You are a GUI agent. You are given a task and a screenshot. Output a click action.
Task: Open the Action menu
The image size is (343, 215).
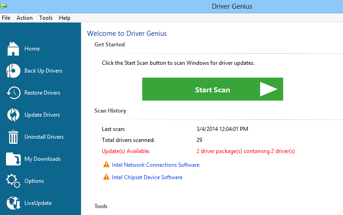24,18
